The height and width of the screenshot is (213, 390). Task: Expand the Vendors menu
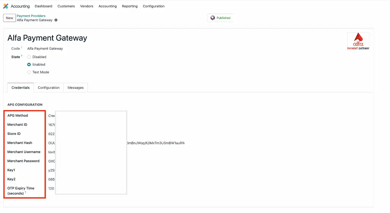tap(86, 6)
